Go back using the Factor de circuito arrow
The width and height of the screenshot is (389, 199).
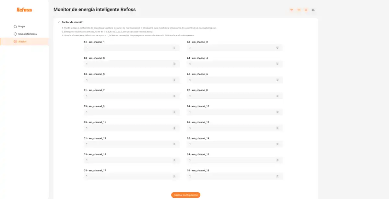[59, 22]
